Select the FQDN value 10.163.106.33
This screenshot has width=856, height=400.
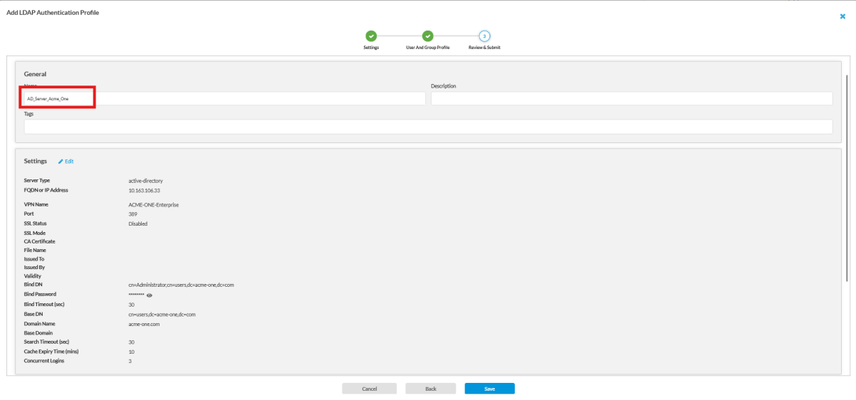pyautogui.click(x=144, y=190)
